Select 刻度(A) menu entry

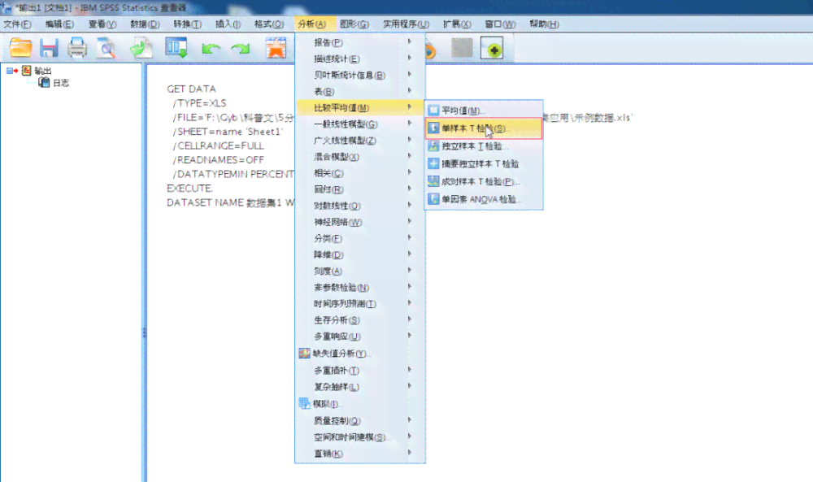[360, 271]
